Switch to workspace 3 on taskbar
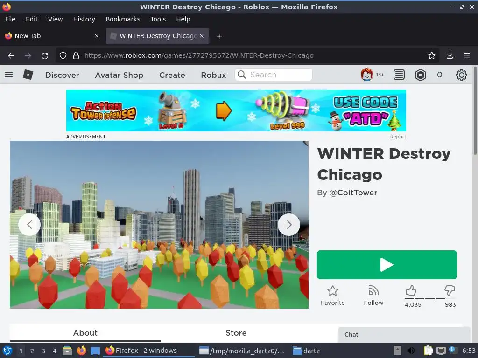 click(x=43, y=351)
